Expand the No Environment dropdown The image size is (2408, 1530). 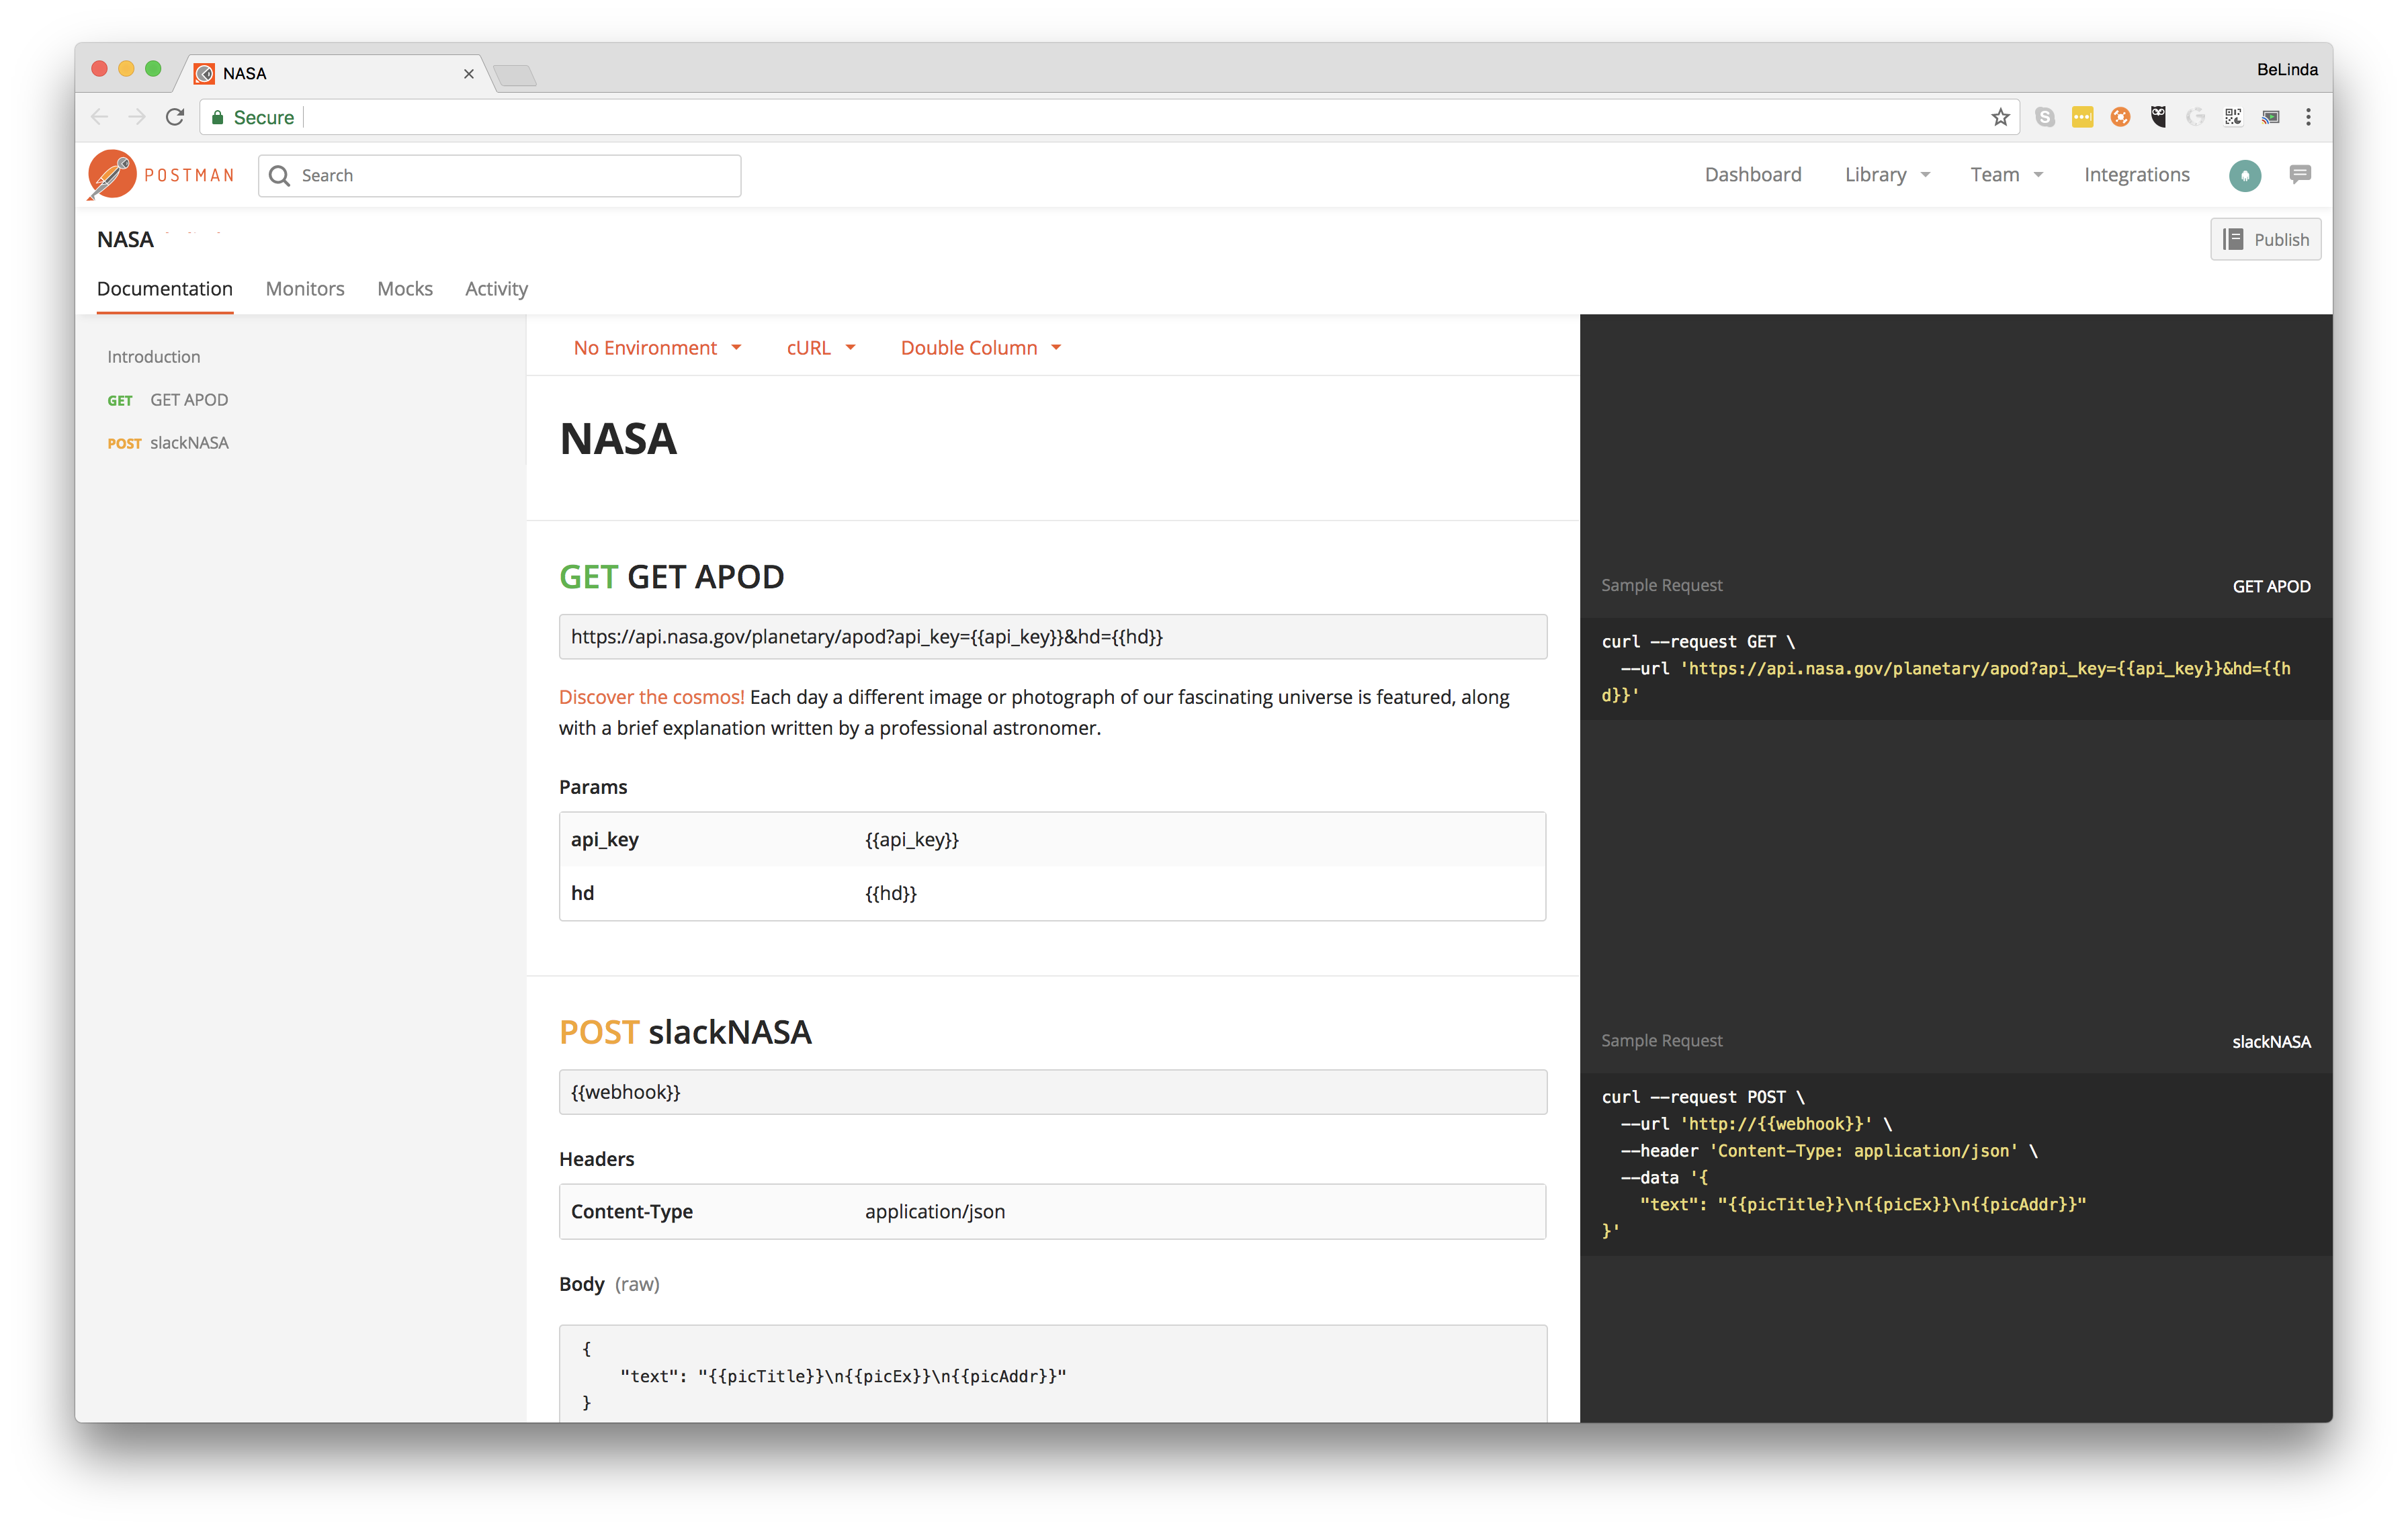657,348
